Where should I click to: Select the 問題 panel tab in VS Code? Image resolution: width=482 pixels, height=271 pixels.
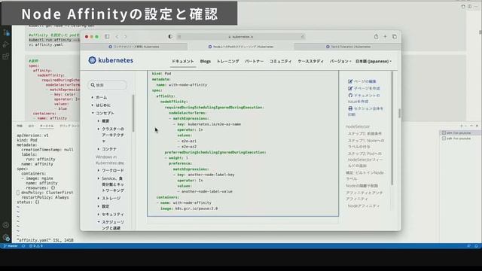[20, 126]
